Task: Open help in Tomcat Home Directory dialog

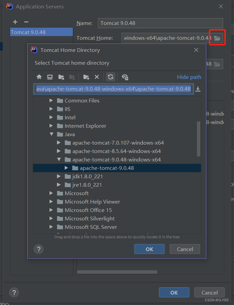Action: coord(38,249)
